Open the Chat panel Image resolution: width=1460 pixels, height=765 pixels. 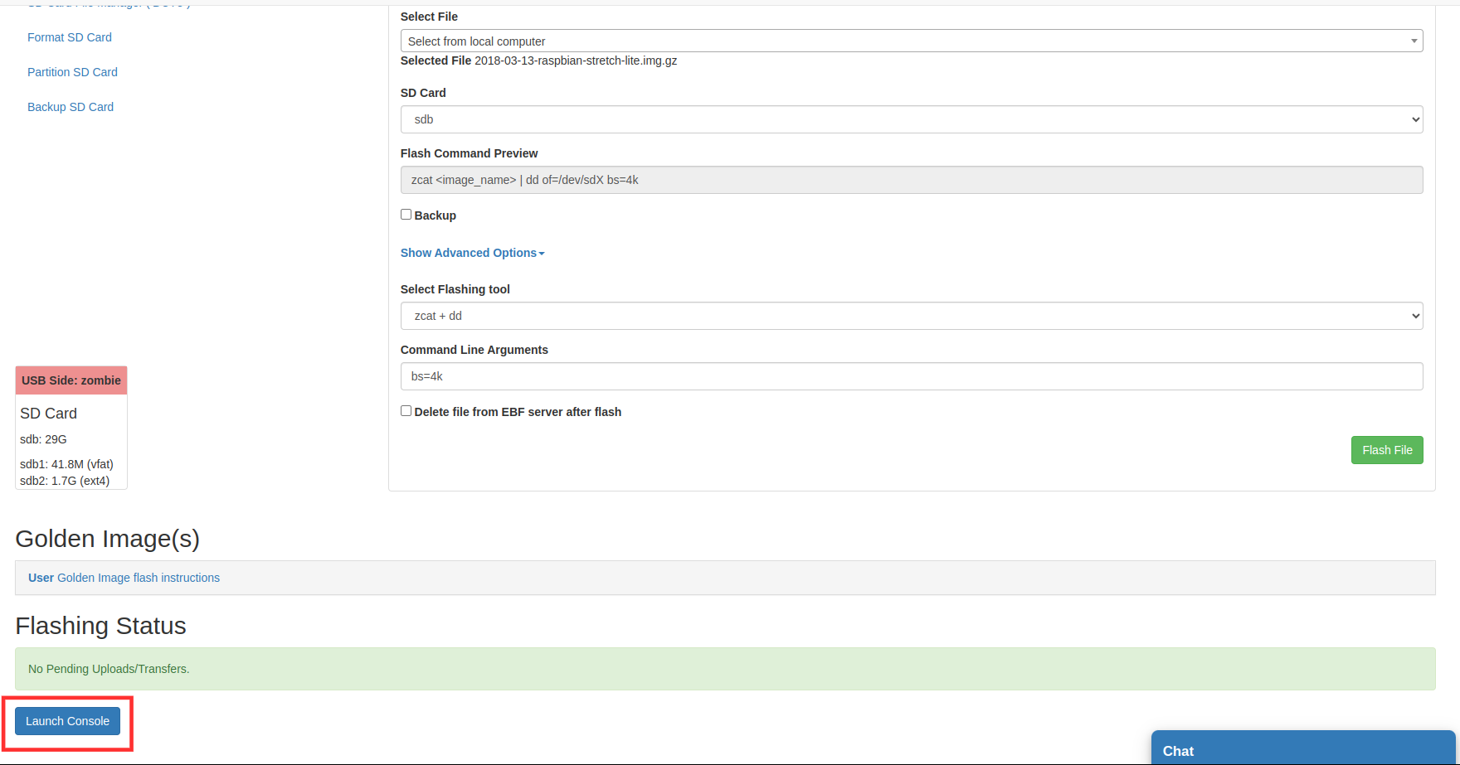click(x=1303, y=749)
